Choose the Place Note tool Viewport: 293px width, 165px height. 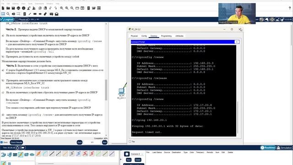coord(24,14)
